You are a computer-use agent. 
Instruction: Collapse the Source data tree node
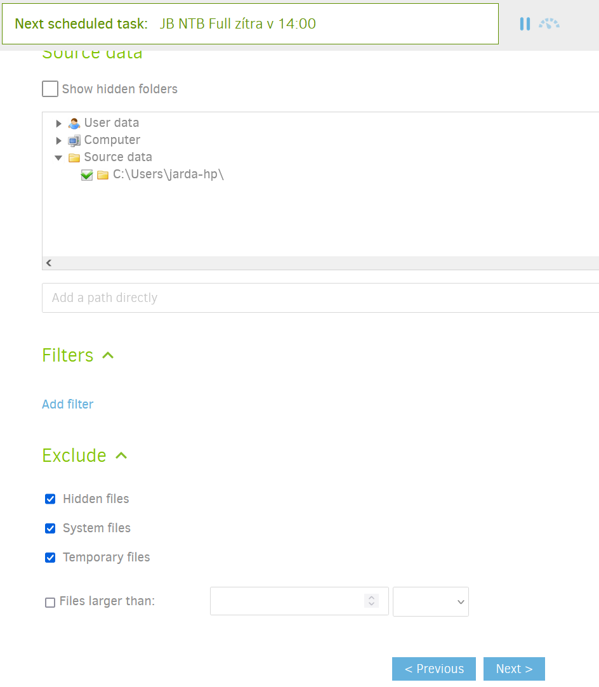coord(58,157)
